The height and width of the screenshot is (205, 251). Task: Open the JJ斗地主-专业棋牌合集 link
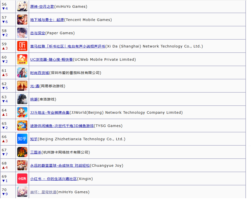coord(50,113)
